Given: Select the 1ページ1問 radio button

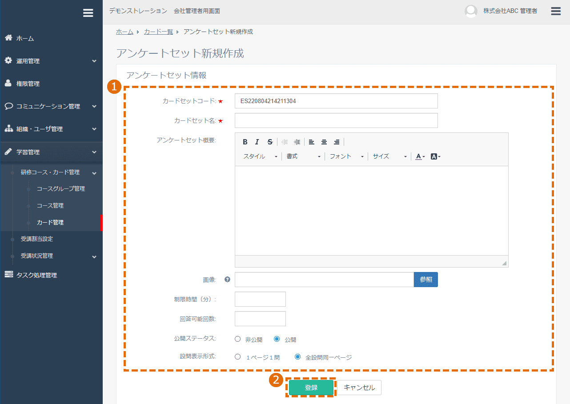Looking at the screenshot, I should tap(238, 356).
